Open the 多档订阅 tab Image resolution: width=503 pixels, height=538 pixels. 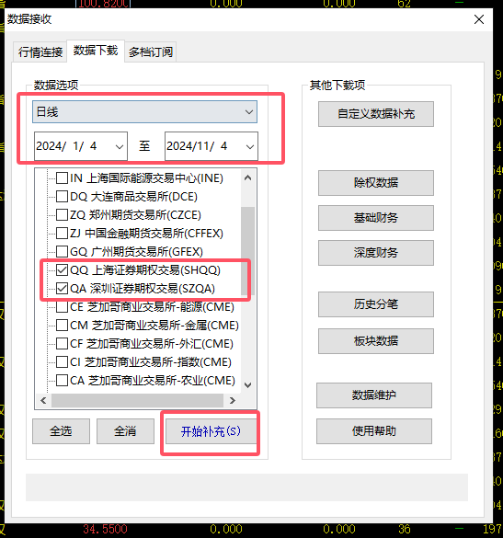pos(151,52)
